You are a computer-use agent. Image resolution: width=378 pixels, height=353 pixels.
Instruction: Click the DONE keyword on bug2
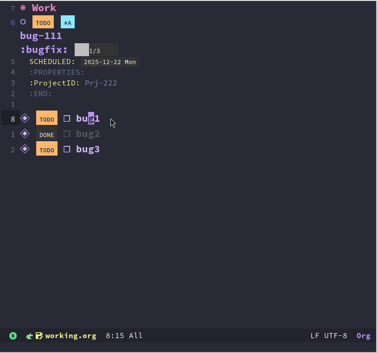(47, 135)
